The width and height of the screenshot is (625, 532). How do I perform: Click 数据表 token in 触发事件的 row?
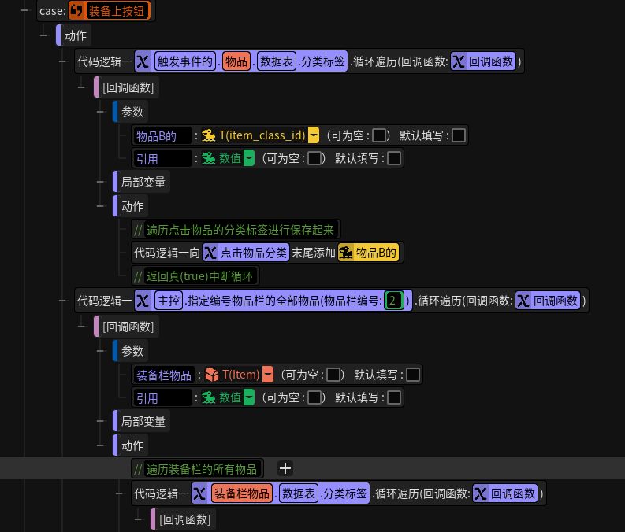tap(277, 61)
